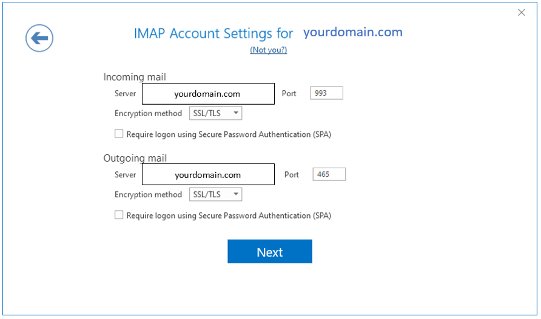Go back using the circled arrow icon
Viewport: 541px width, 319px height.
click(x=39, y=38)
